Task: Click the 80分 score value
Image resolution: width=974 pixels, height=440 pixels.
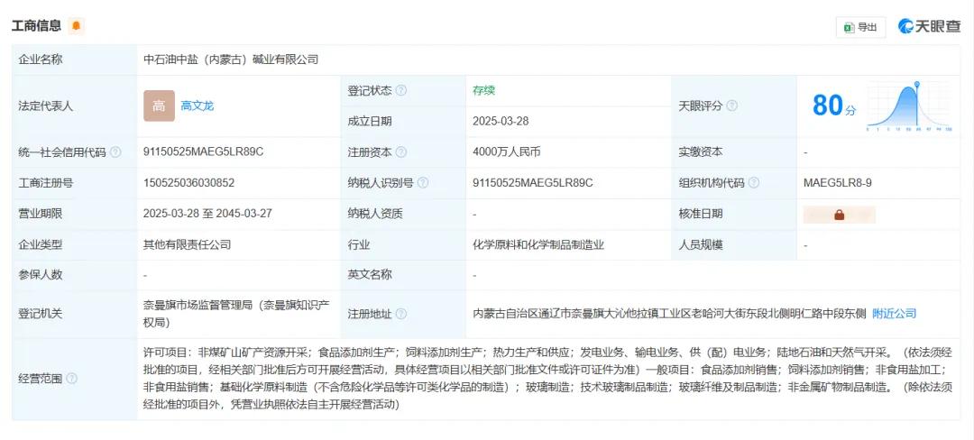Action: (833, 105)
